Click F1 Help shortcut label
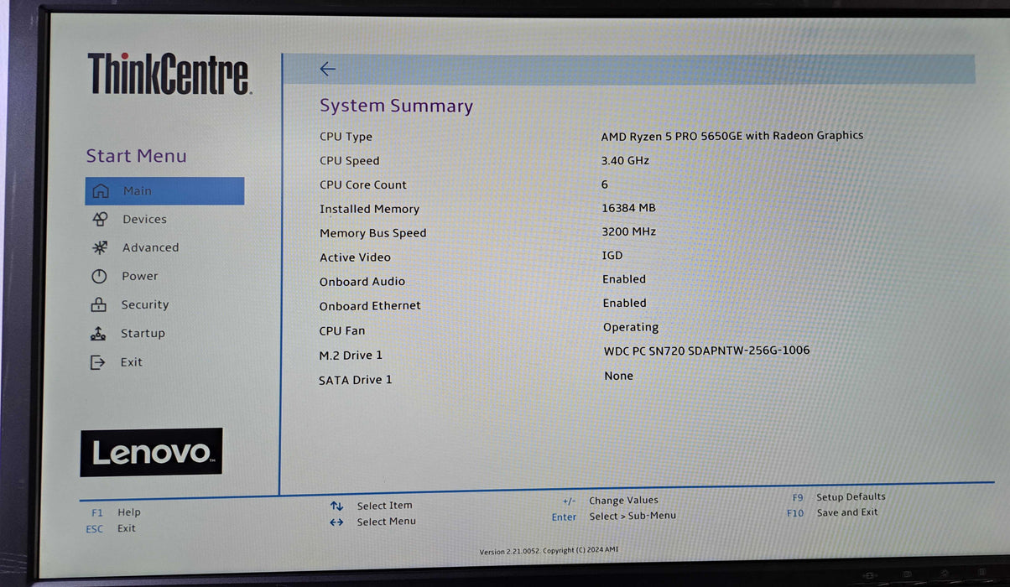The width and height of the screenshot is (1010, 587). pyautogui.click(x=116, y=512)
